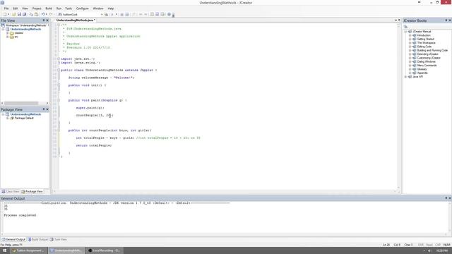Click the search icon in JCreator Books toolbar
452x254 pixels.
406,27
